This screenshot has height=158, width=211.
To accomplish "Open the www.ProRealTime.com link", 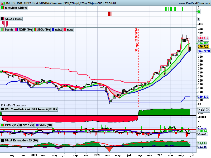I will (x=195, y=3).
